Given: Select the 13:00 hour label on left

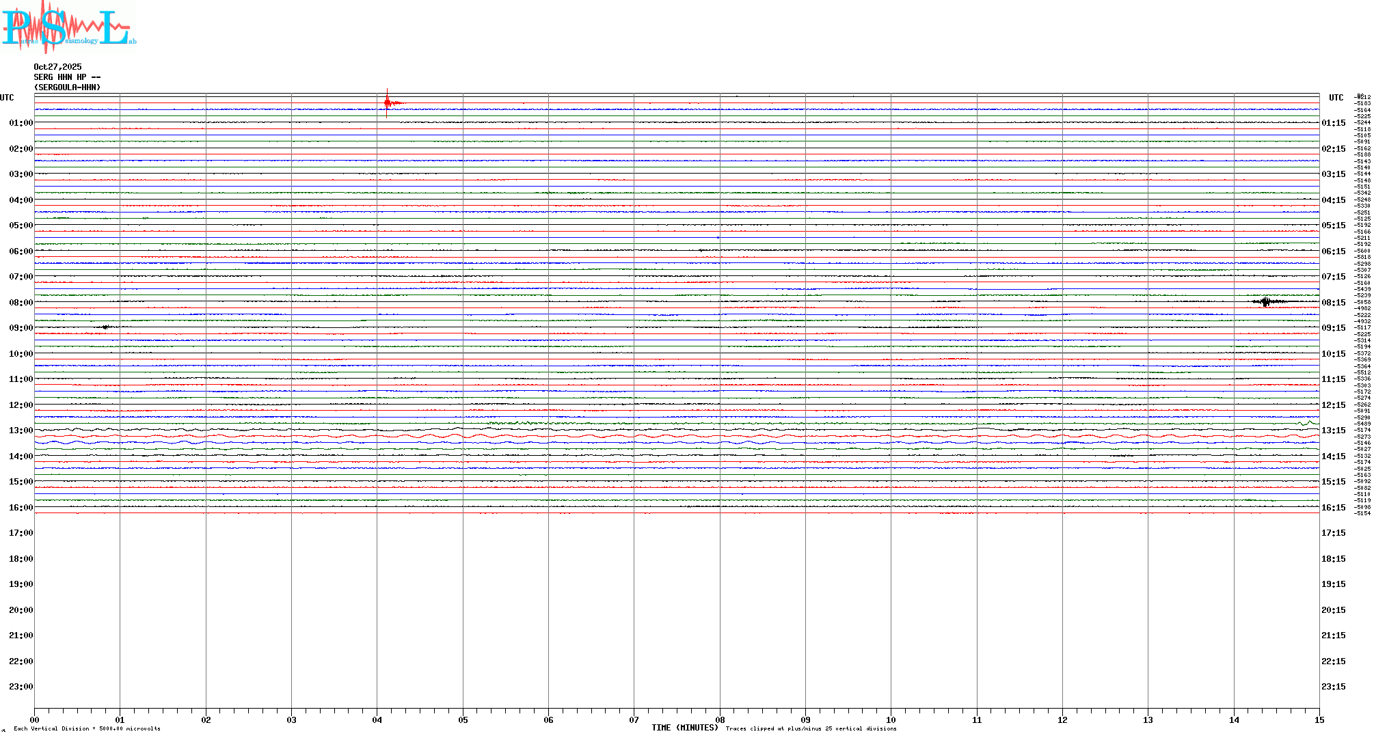Looking at the screenshot, I should (x=21, y=430).
